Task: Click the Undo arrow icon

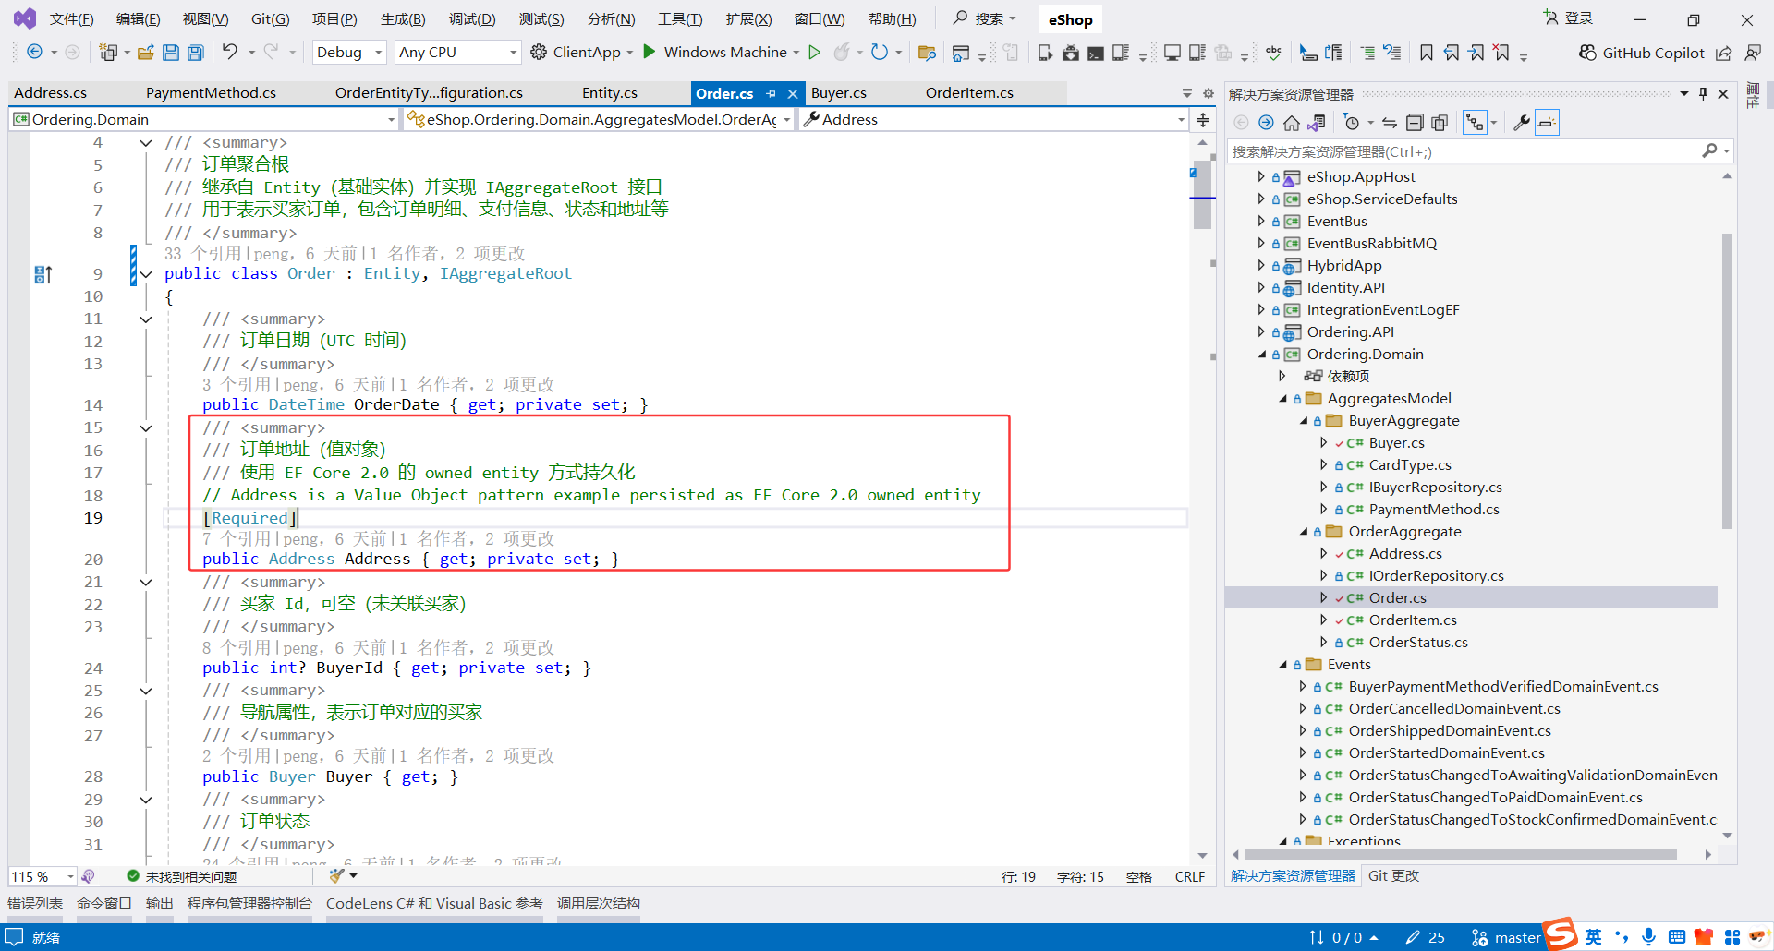Action: pyautogui.click(x=230, y=52)
